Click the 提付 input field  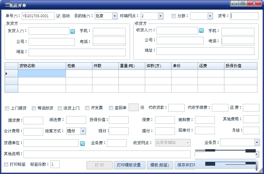point(165,131)
